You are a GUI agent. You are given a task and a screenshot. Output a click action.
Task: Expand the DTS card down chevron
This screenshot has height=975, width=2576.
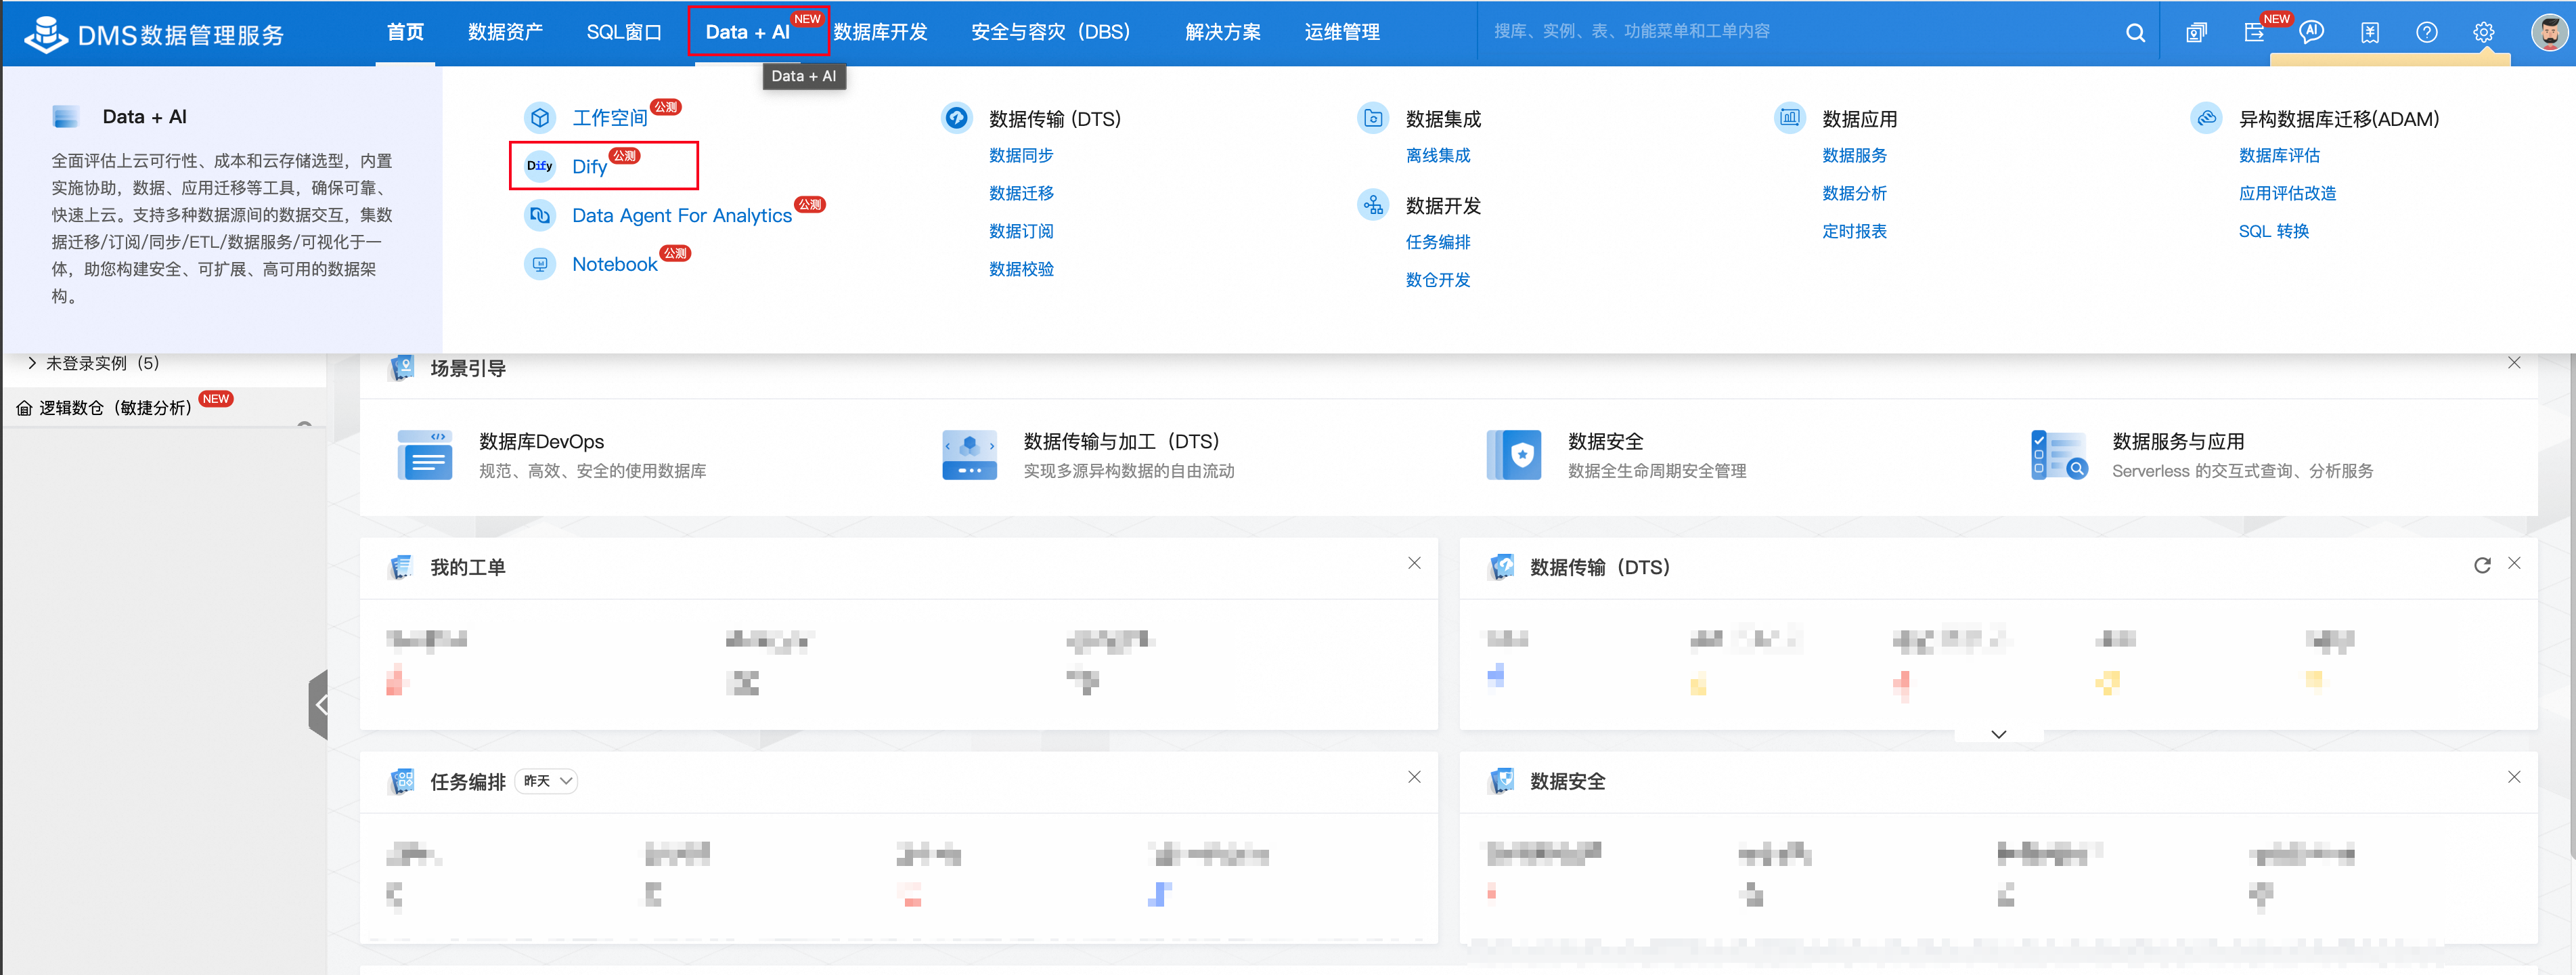pos(1998,734)
